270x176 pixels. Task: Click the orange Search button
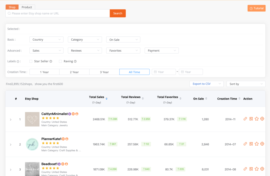click(118, 13)
